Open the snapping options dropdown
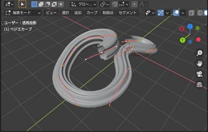 [x=124, y=4]
